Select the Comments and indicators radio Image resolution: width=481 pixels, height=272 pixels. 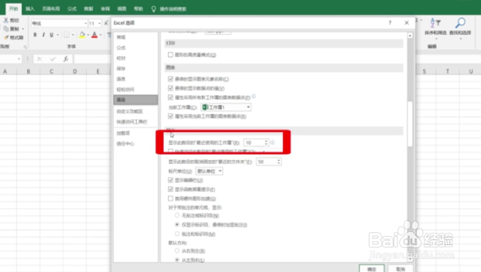click(x=177, y=234)
